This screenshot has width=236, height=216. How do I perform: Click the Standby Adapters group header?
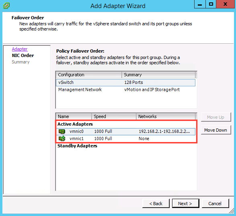pyautogui.click(x=77, y=146)
